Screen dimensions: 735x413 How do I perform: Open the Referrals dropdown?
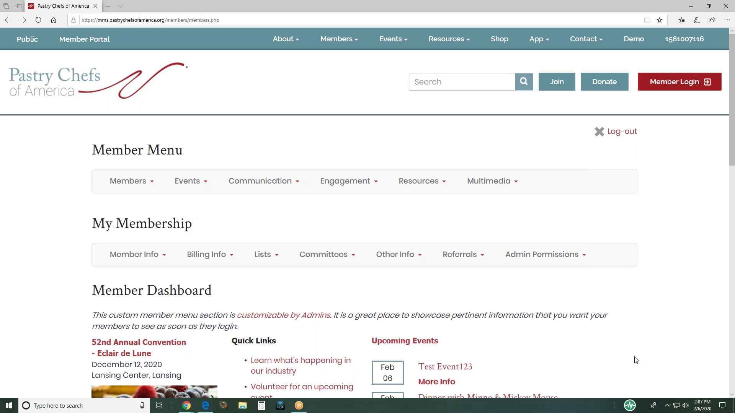tap(463, 254)
